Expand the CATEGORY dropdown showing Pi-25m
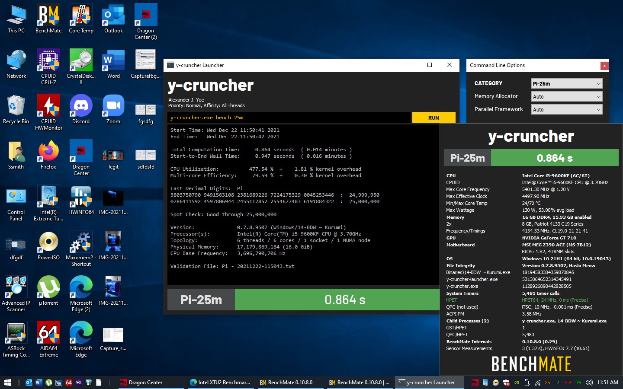Image resolution: width=623 pixels, height=389 pixels. 567,83
